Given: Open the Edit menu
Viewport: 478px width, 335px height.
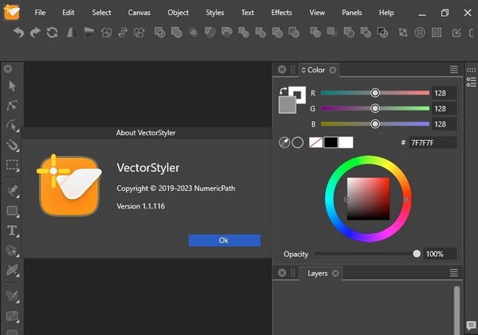Looking at the screenshot, I should (x=69, y=13).
